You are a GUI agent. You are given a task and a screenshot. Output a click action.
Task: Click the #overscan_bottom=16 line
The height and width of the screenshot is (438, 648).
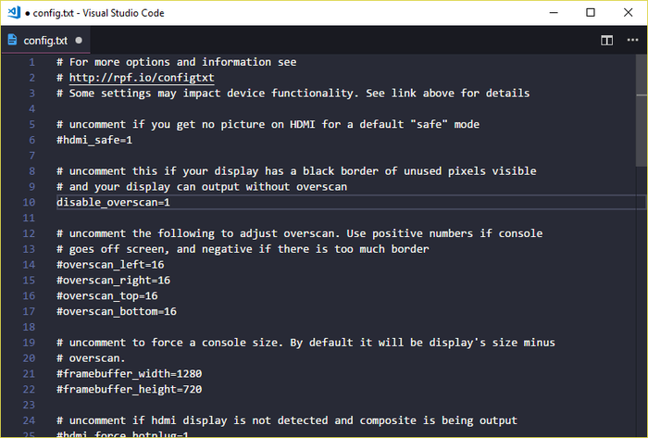click(116, 311)
